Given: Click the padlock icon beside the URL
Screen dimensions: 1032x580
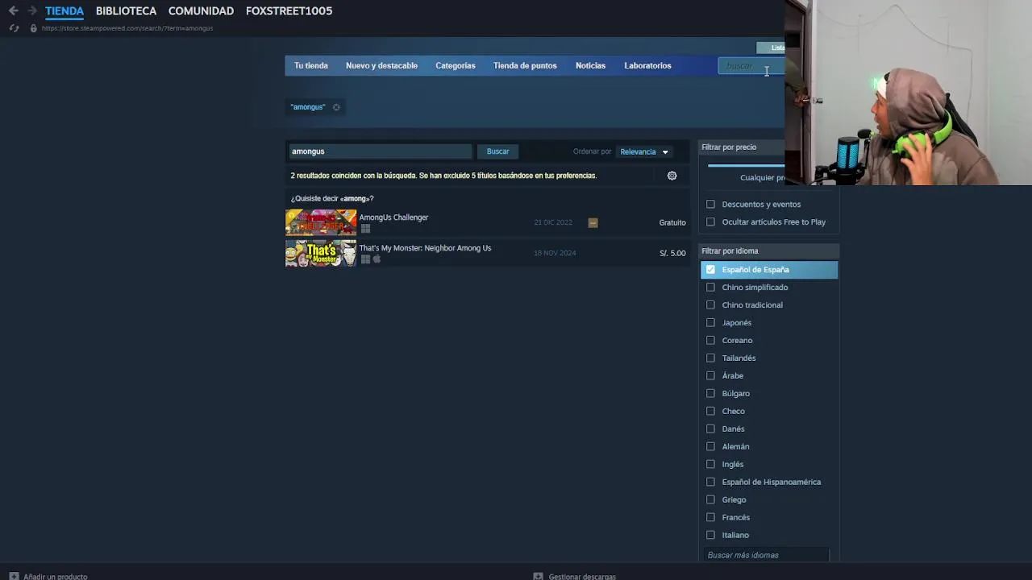Looking at the screenshot, I should coord(33,28).
